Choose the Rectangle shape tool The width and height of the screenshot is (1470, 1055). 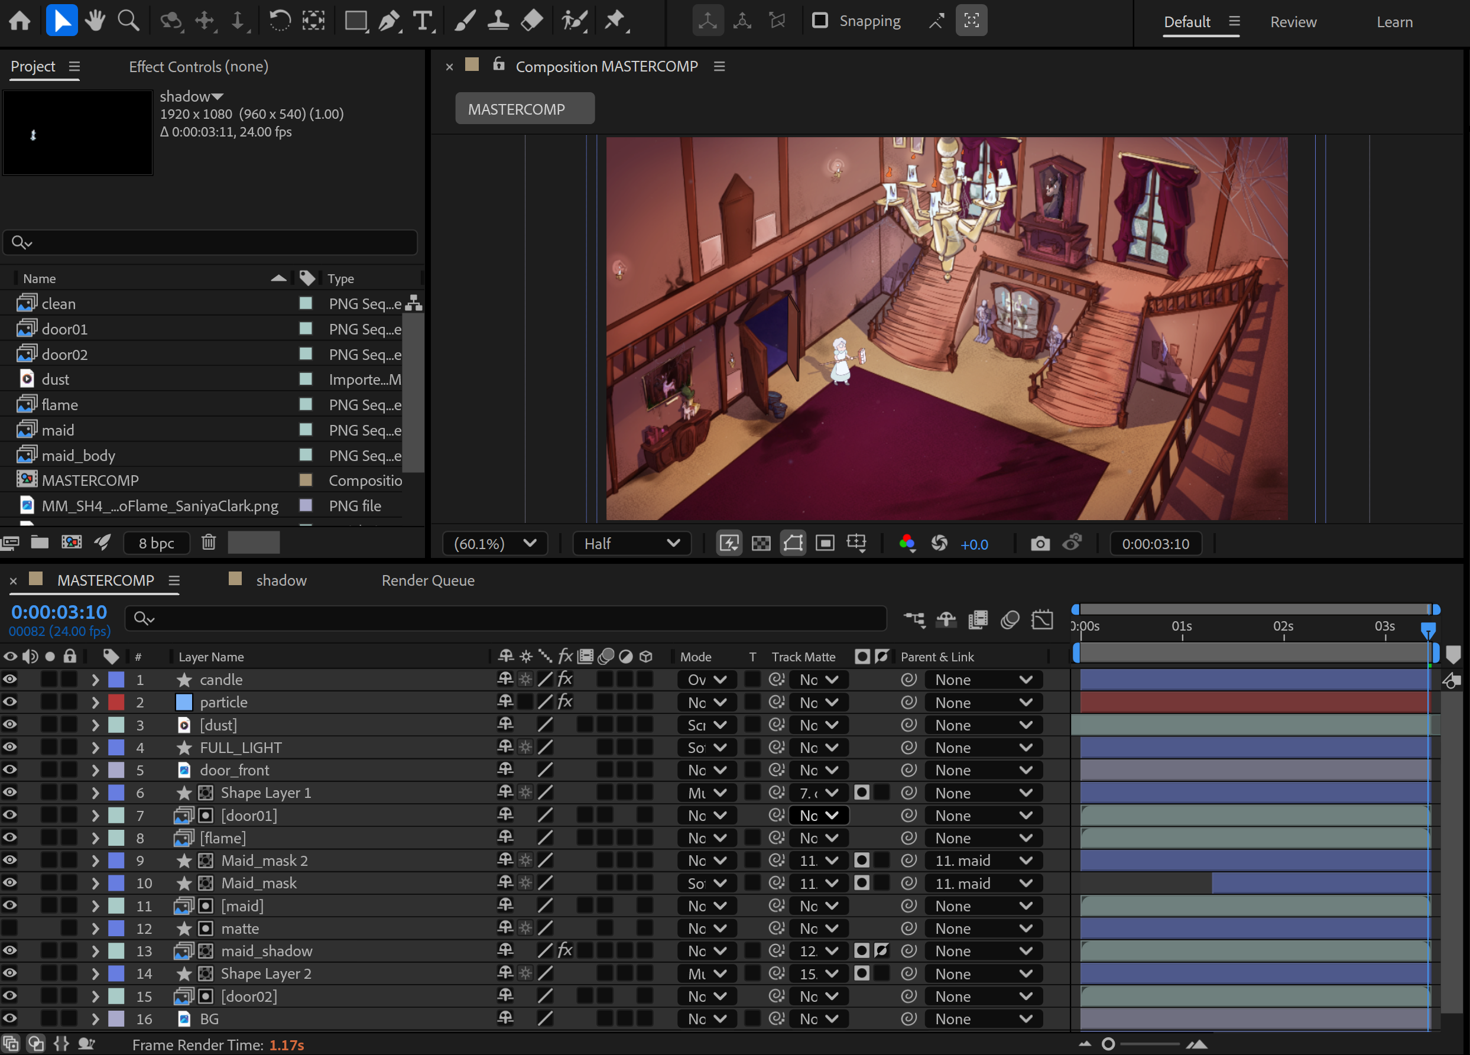(x=356, y=21)
